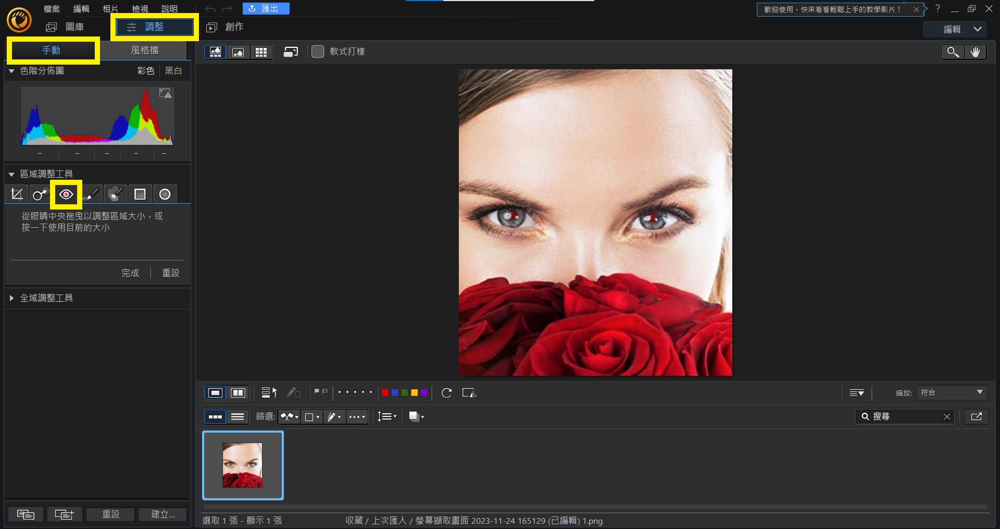Open the 檢視 menu
Viewport: 1000px width, 529px height.
[140, 9]
